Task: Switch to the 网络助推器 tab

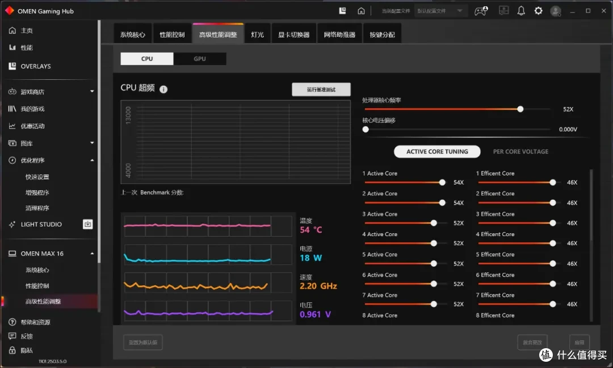Action: (339, 35)
